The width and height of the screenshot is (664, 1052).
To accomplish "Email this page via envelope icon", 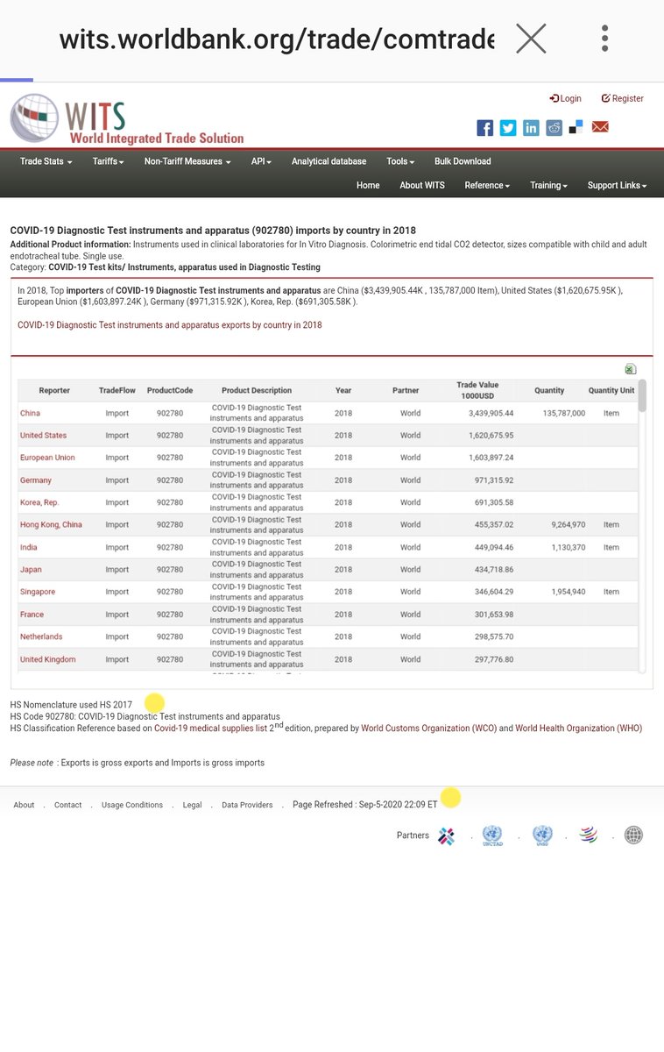I will tap(600, 127).
